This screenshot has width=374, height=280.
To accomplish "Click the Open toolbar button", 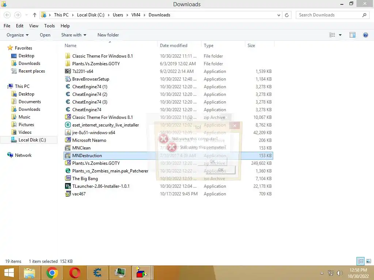I will click(x=45, y=35).
